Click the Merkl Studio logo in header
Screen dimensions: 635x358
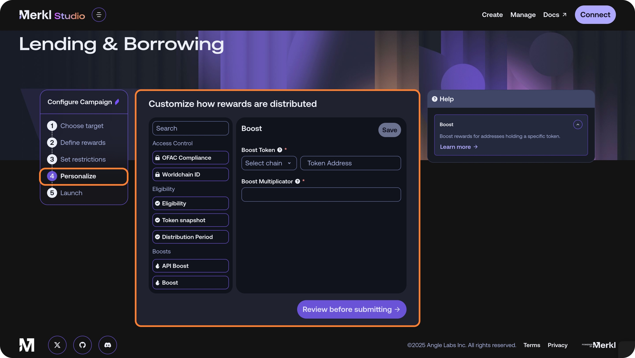coord(52,15)
